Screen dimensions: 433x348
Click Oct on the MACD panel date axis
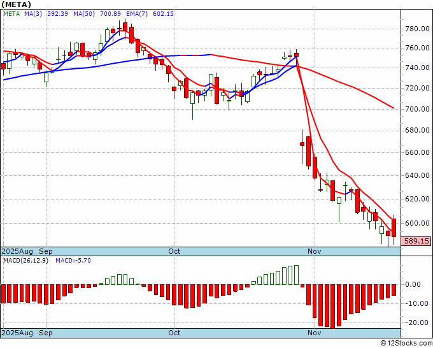pyautogui.click(x=174, y=333)
